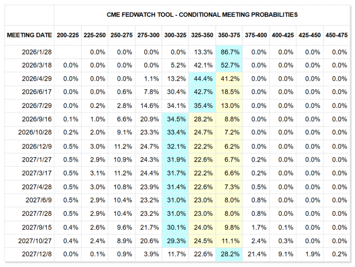Select the 2027/3/17 meeting date label
Image resolution: width=355 pixels, height=267 pixels.
(37, 173)
